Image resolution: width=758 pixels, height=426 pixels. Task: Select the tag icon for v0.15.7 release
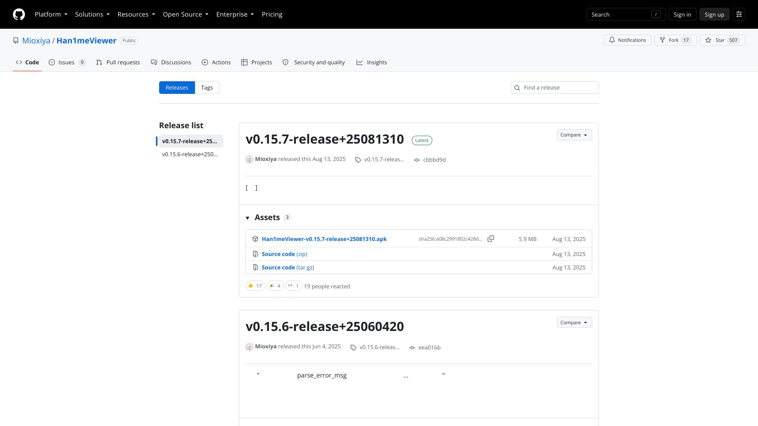[x=358, y=160]
